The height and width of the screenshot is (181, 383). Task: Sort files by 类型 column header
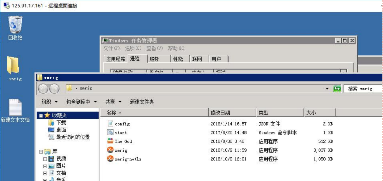pyautogui.click(x=280, y=113)
